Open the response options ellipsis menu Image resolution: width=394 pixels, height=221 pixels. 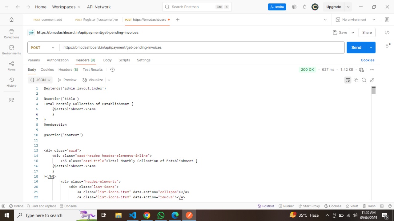[372, 70]
